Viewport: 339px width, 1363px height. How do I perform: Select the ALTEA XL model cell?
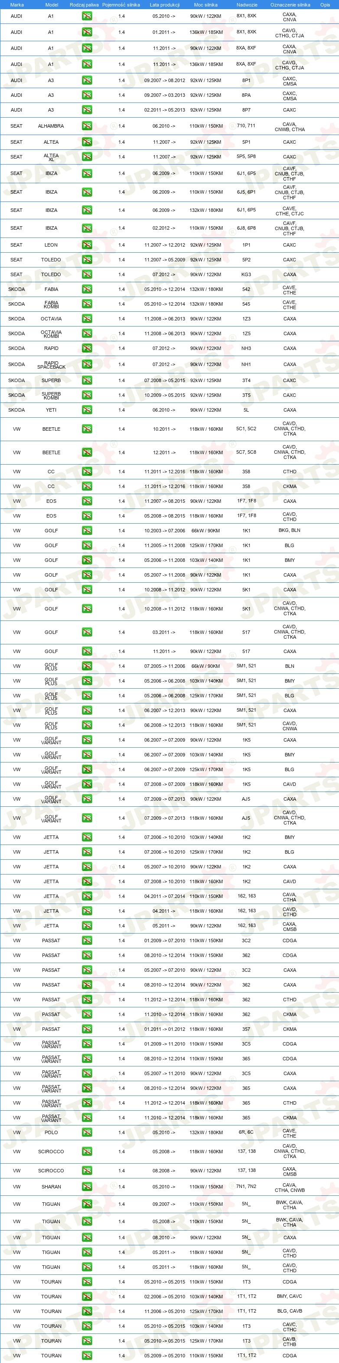point(51,157)
